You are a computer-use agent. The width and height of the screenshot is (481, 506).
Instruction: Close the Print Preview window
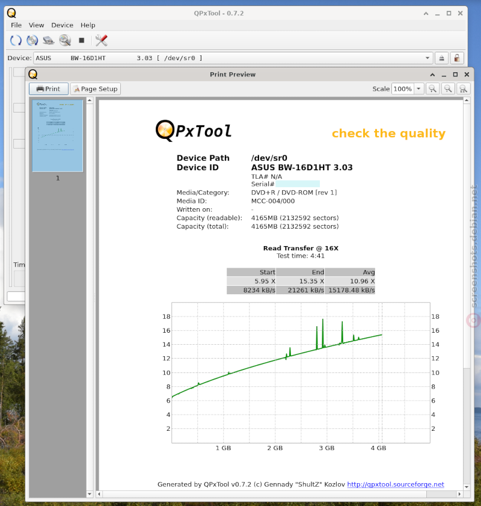(467, 75)
